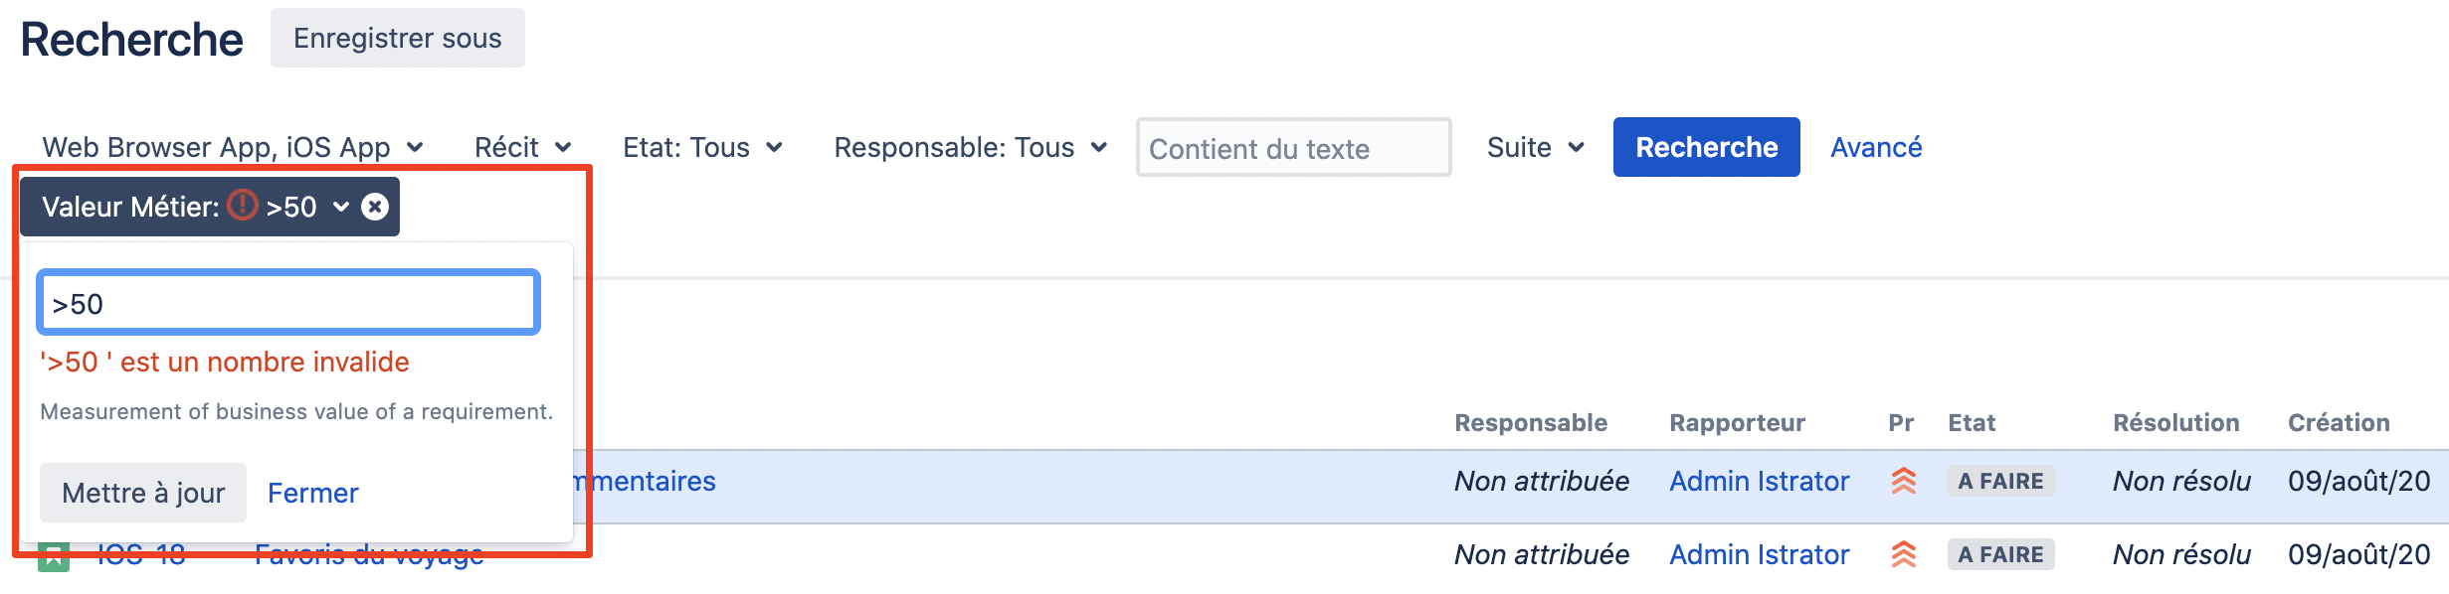
Task: Click the priority icon in the first row
Action: [1903, 482]
